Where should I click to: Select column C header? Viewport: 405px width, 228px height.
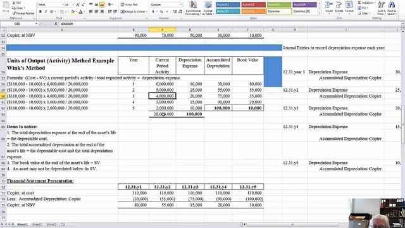click(163, 30)
